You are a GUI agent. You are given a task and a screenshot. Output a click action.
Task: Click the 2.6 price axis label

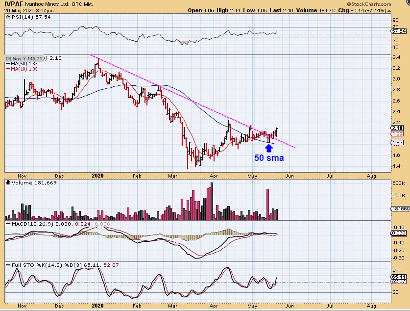coord(396,101)
